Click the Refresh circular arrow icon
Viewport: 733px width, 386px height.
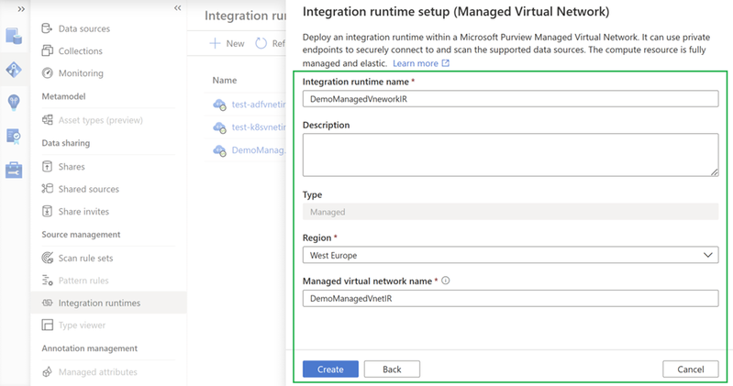click(x=261, y=43)
